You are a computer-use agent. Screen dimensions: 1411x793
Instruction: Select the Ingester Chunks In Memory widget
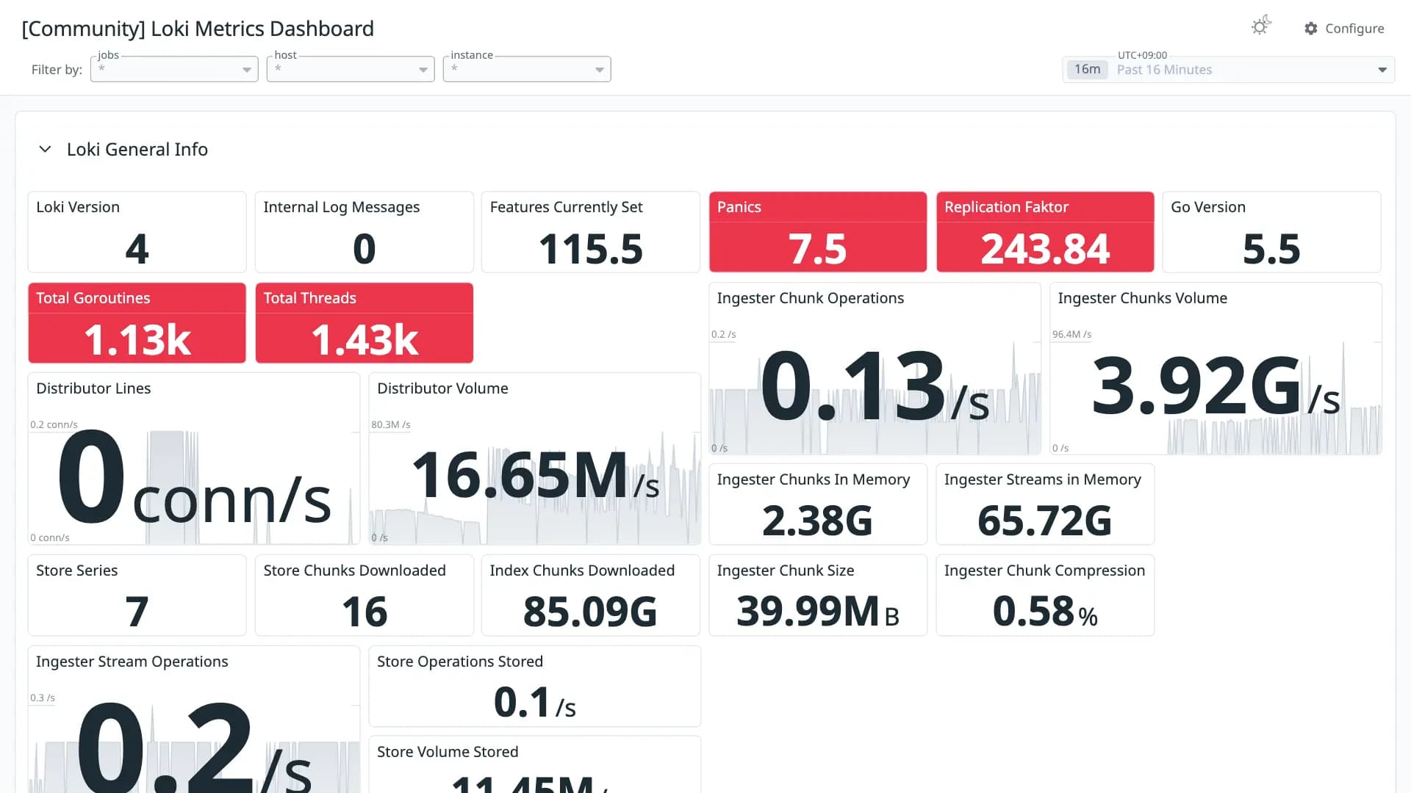[x=818, y=504]
